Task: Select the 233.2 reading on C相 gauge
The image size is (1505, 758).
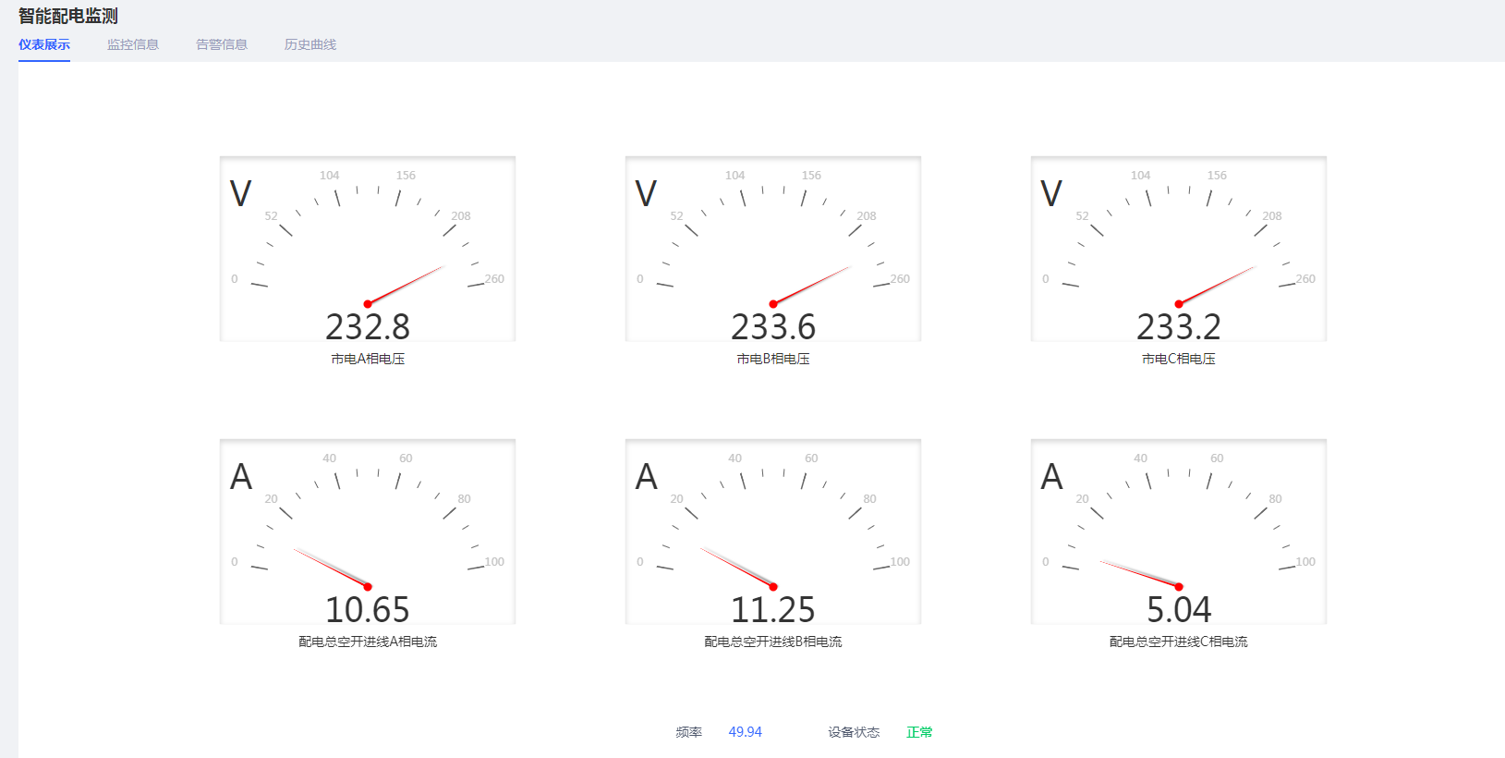Action: 1179,327
